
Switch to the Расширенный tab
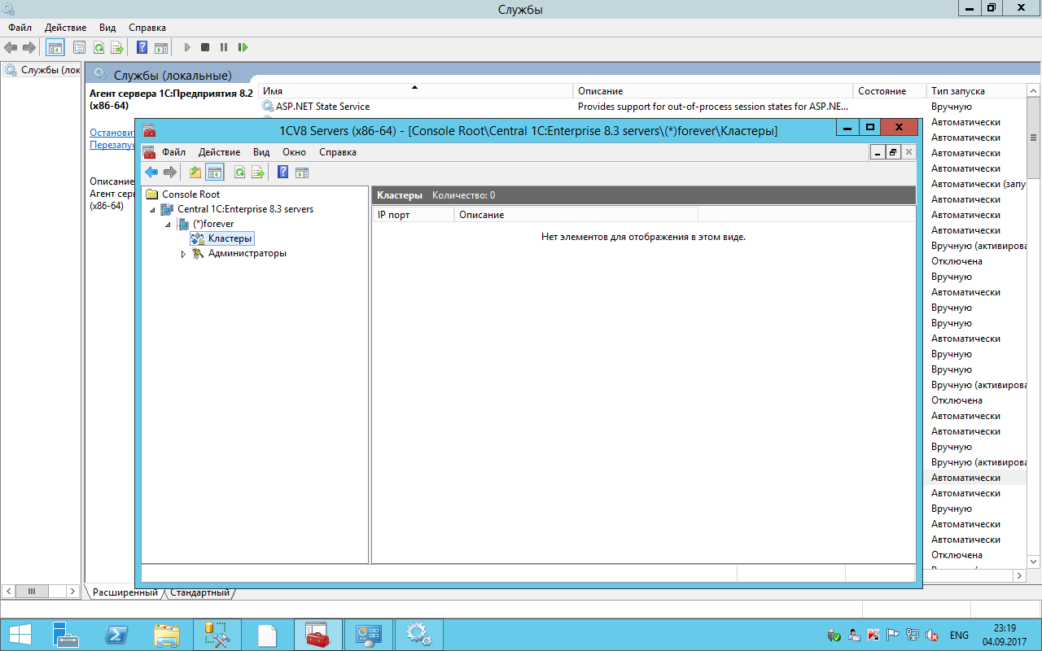pyautogui.click(x=125, y=592)
